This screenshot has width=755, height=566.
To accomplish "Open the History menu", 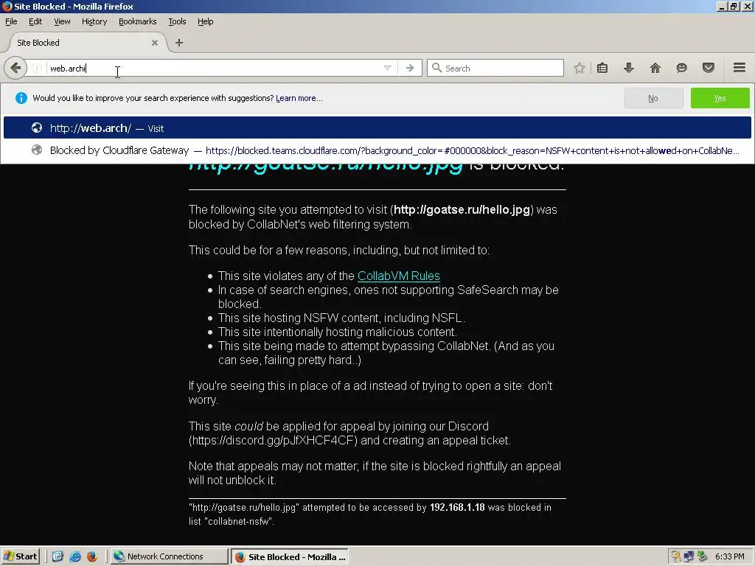I will 94,21.
